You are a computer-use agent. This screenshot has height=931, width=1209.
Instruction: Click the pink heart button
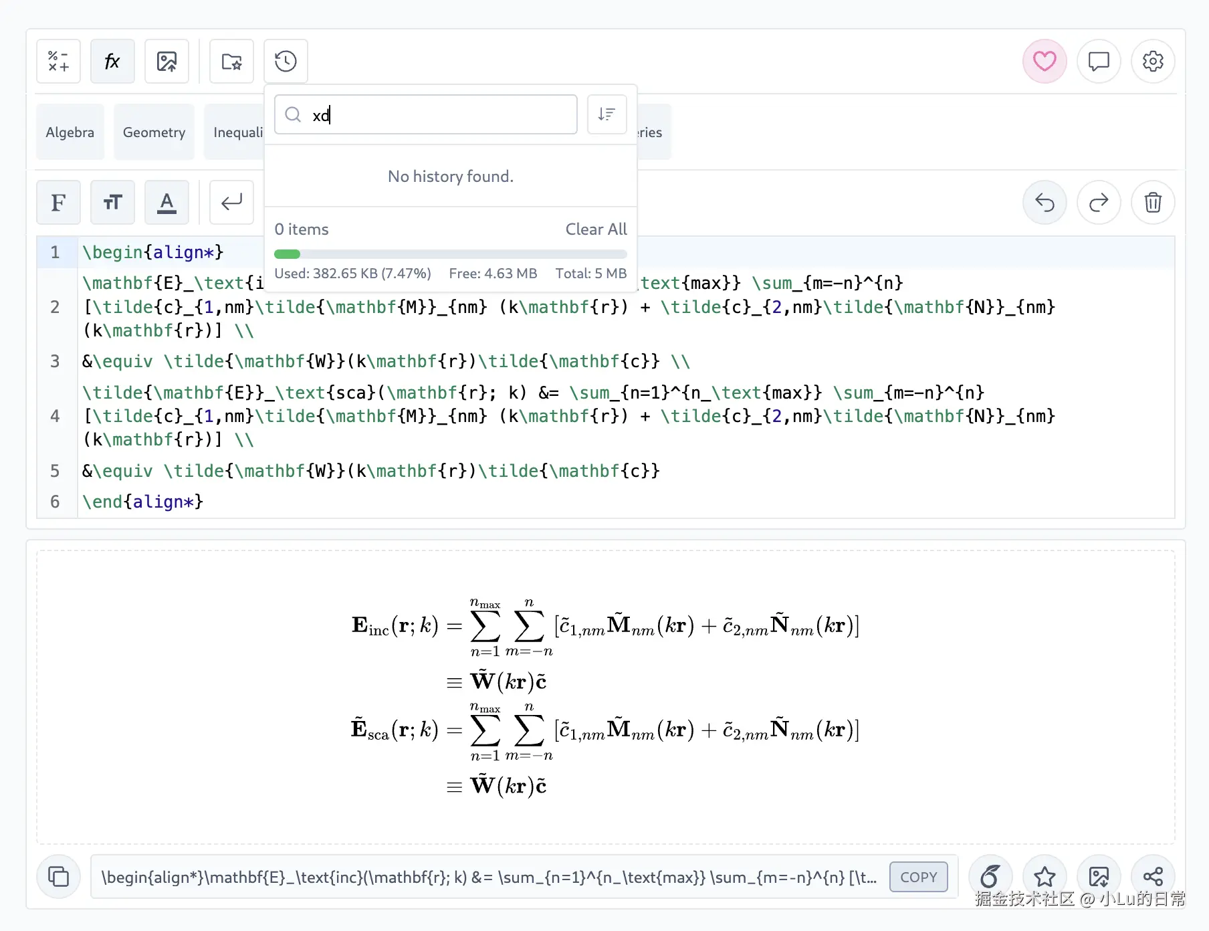click(1044, 62)
